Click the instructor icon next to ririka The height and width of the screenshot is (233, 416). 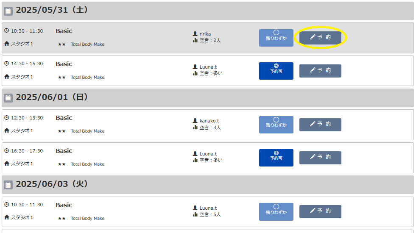[x=195, y=33]
